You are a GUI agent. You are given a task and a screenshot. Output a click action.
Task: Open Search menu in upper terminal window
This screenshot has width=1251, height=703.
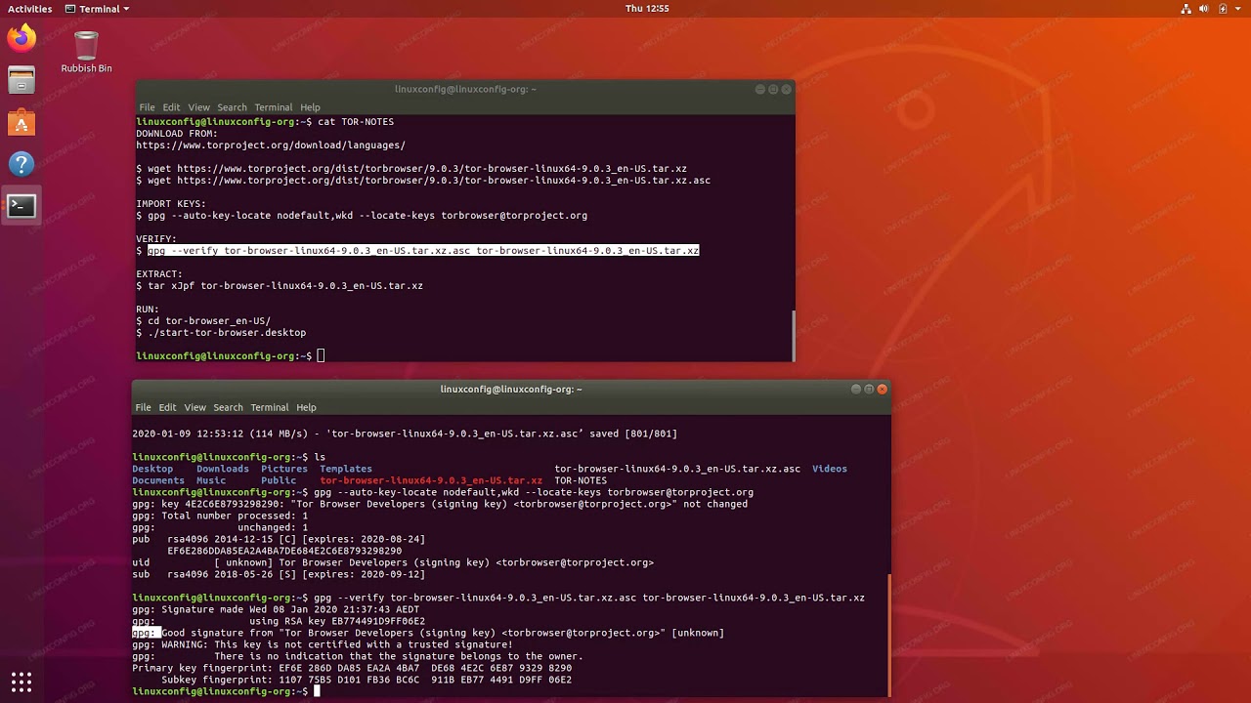pyautogui.click(x=232, y=107)
